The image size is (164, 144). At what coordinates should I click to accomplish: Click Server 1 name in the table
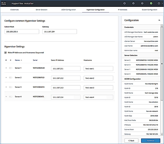(x=18, y=68)
